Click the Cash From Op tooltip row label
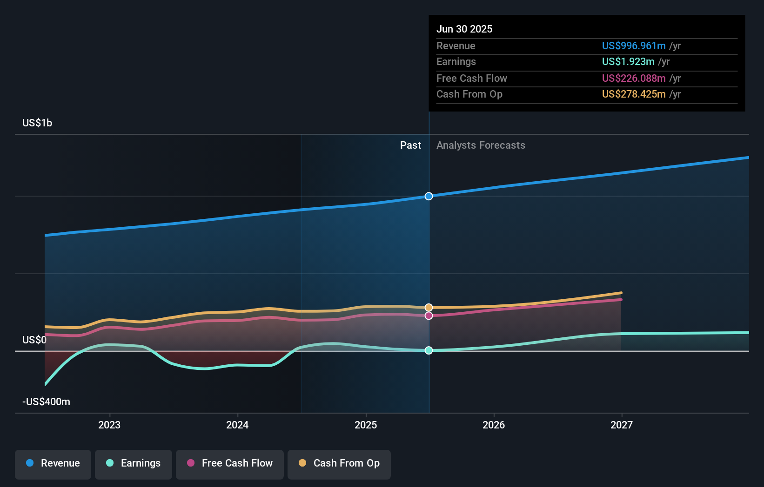Viewport: 764px width, 487px height. (x=469, y=94)
